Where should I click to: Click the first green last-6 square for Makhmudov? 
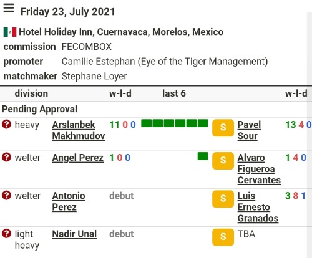pyautogui.click(x=146, y=123)
